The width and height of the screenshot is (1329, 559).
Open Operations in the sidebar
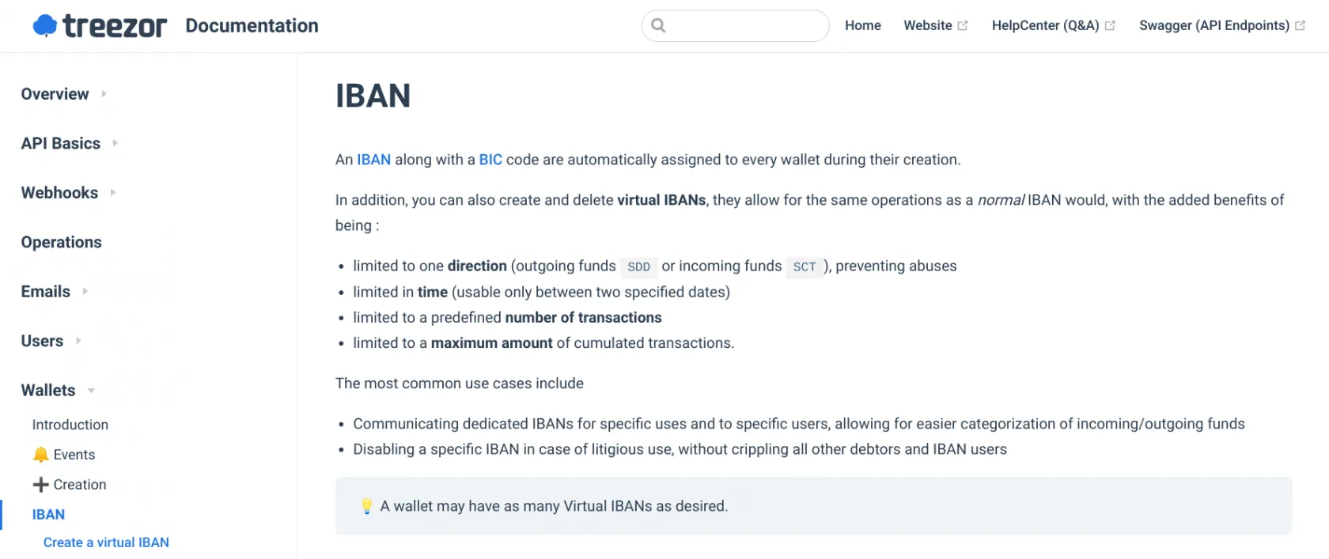pyautogui.click(x=62, y=242)
